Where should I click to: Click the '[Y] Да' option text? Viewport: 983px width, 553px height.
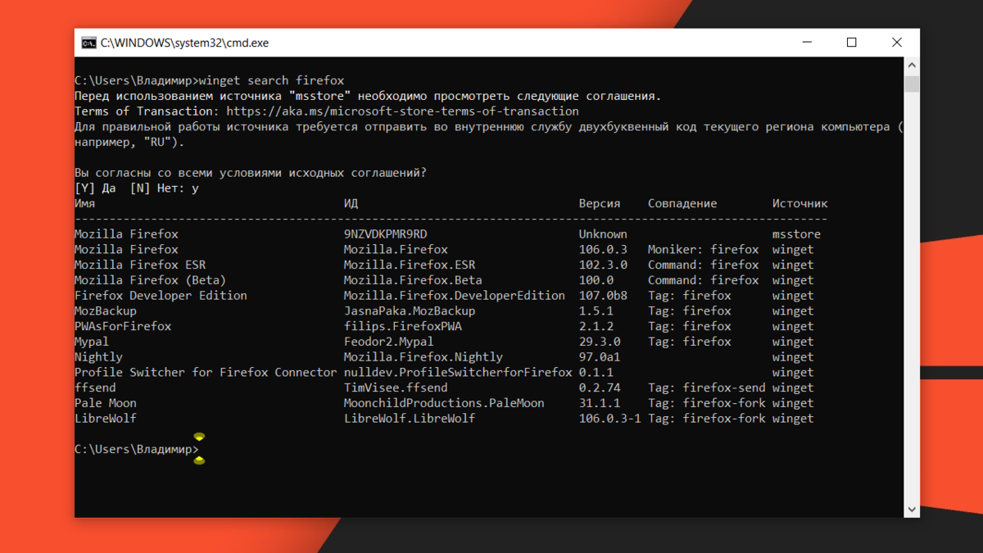pos(95,188)
